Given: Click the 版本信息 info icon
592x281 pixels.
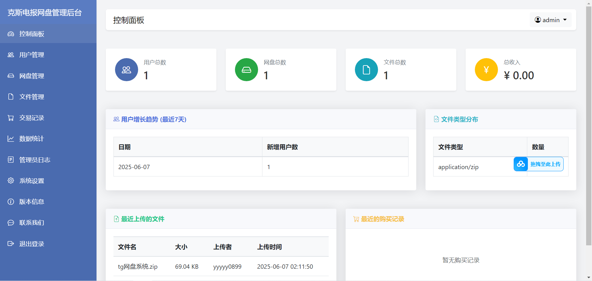Looking at the screenshot, I should click(x=11, y=202).
